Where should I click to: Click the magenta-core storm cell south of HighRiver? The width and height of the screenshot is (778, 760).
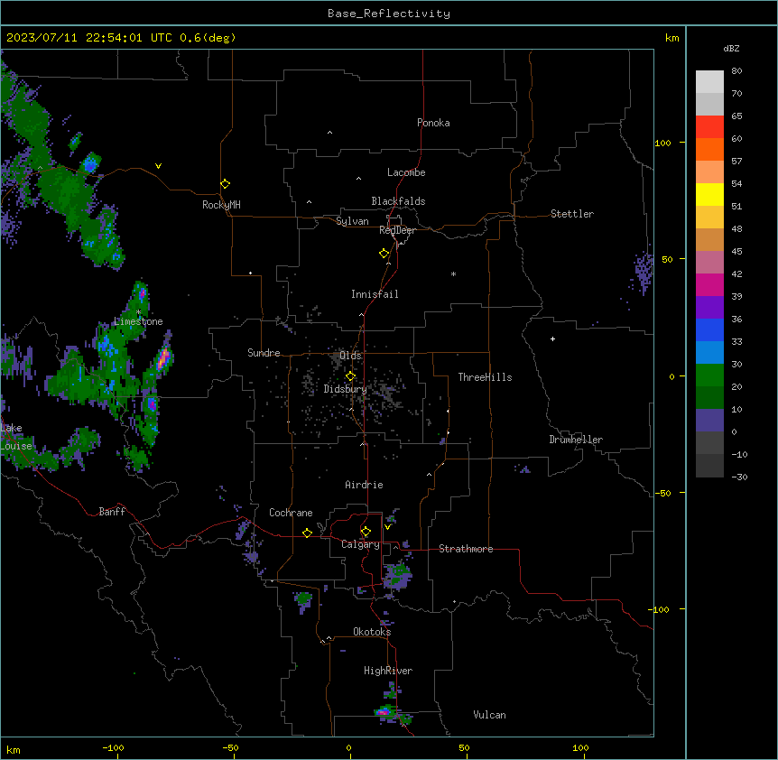point(383,712)
